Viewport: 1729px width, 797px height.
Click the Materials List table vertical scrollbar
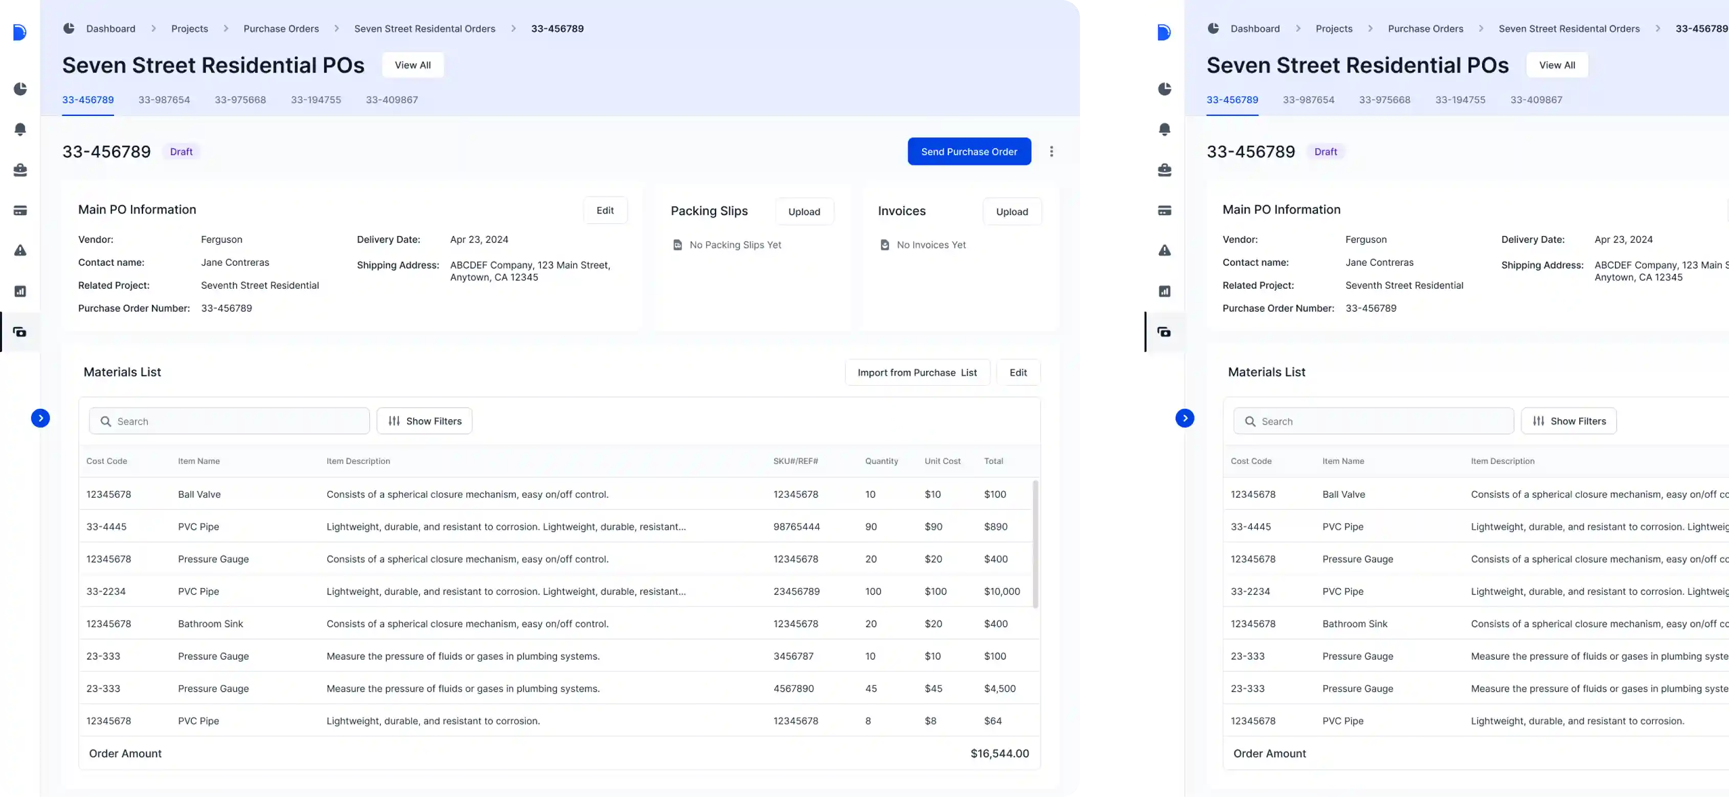pyautogui.click(x=1035, y=543)
